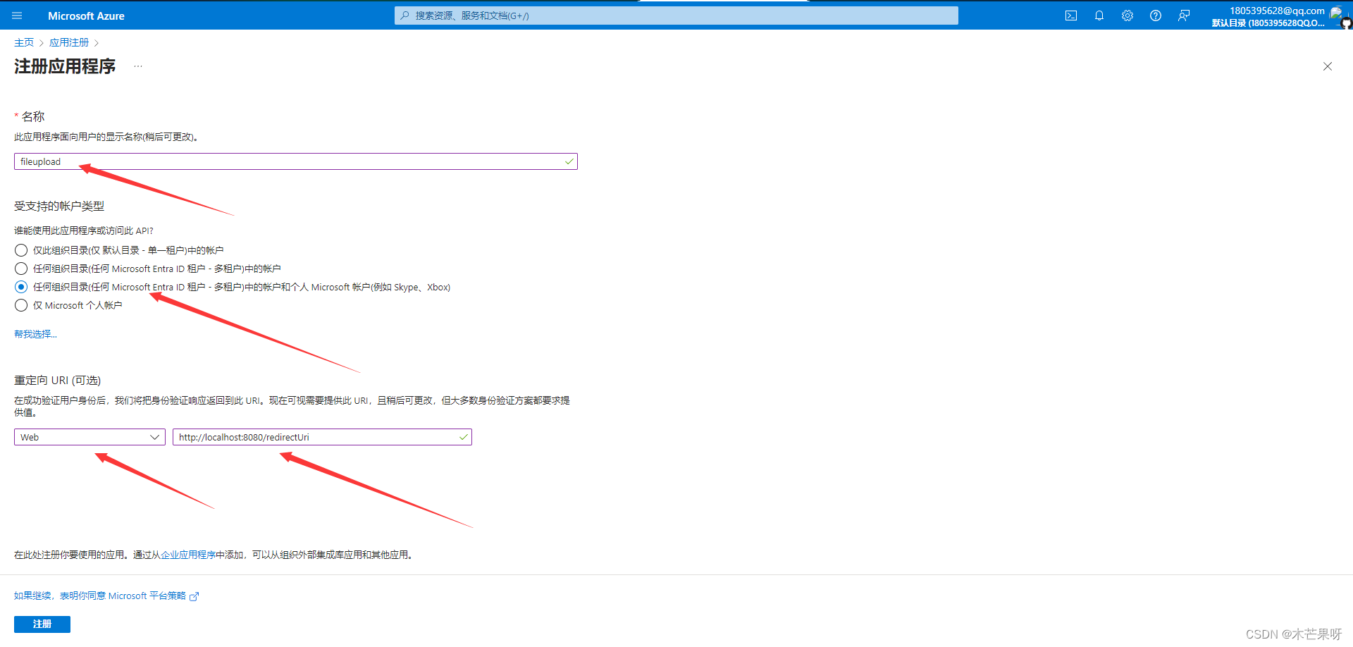The height and width of the screenshot is (647, 1353).
Task: Open account menu 1805395628@qq.com
Action: click(x=1280, y=16)
